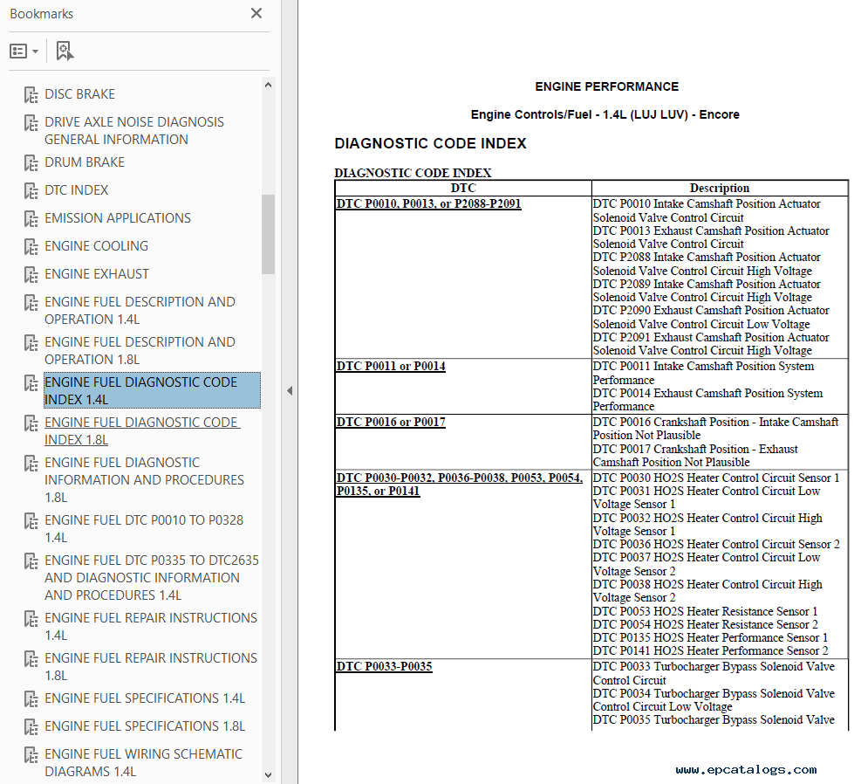
Task: Follow the DTC P0033-P0035 link
Action: click(x=384, y=666)
